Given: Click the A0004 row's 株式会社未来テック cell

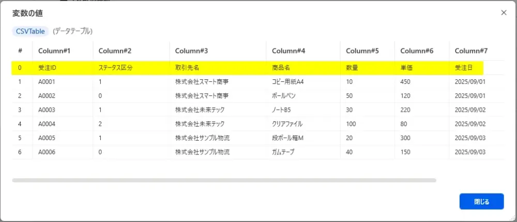Looking at the screenshot, I should [x=200, y=124].
